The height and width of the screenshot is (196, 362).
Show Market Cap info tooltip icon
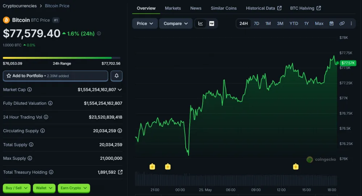30,89
